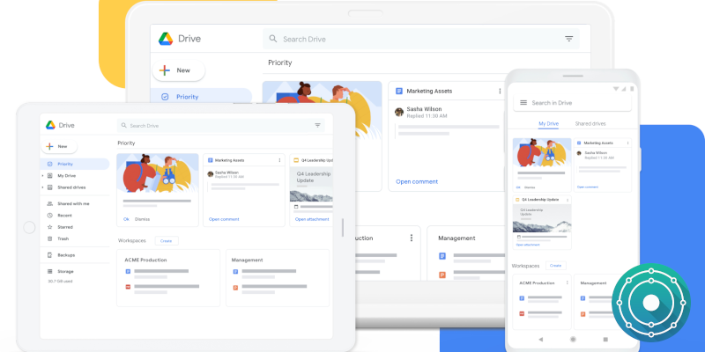Click the Trash icon in tablet sidebar

click(x=50, y=238)
